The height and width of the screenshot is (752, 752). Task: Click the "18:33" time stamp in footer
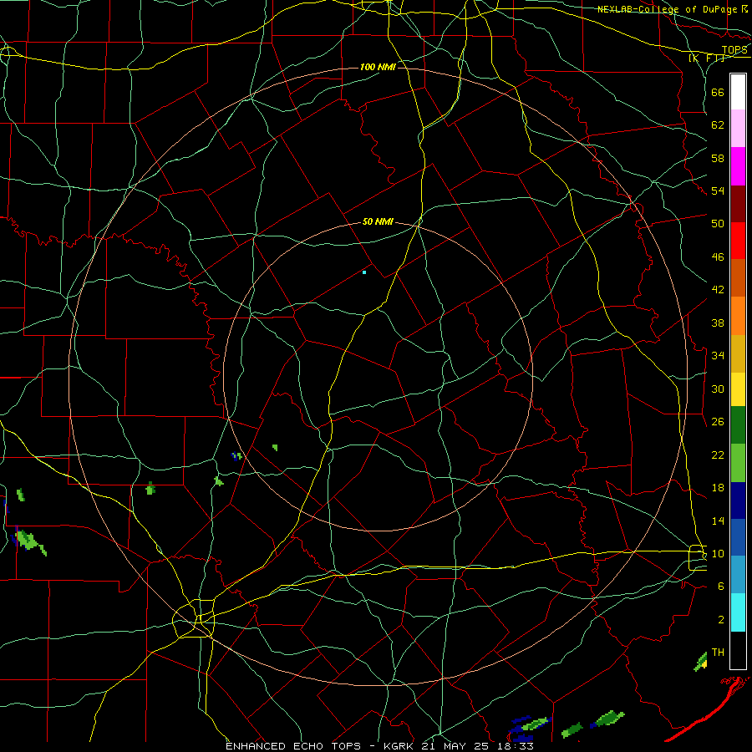pyautogui.click(x=515, y=746)
